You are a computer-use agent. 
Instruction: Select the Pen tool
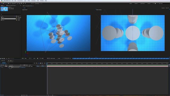coord(14,3)
